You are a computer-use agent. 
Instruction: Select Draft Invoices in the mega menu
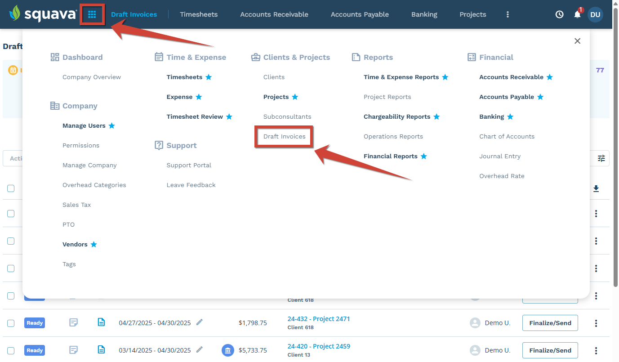click(285, 136)
